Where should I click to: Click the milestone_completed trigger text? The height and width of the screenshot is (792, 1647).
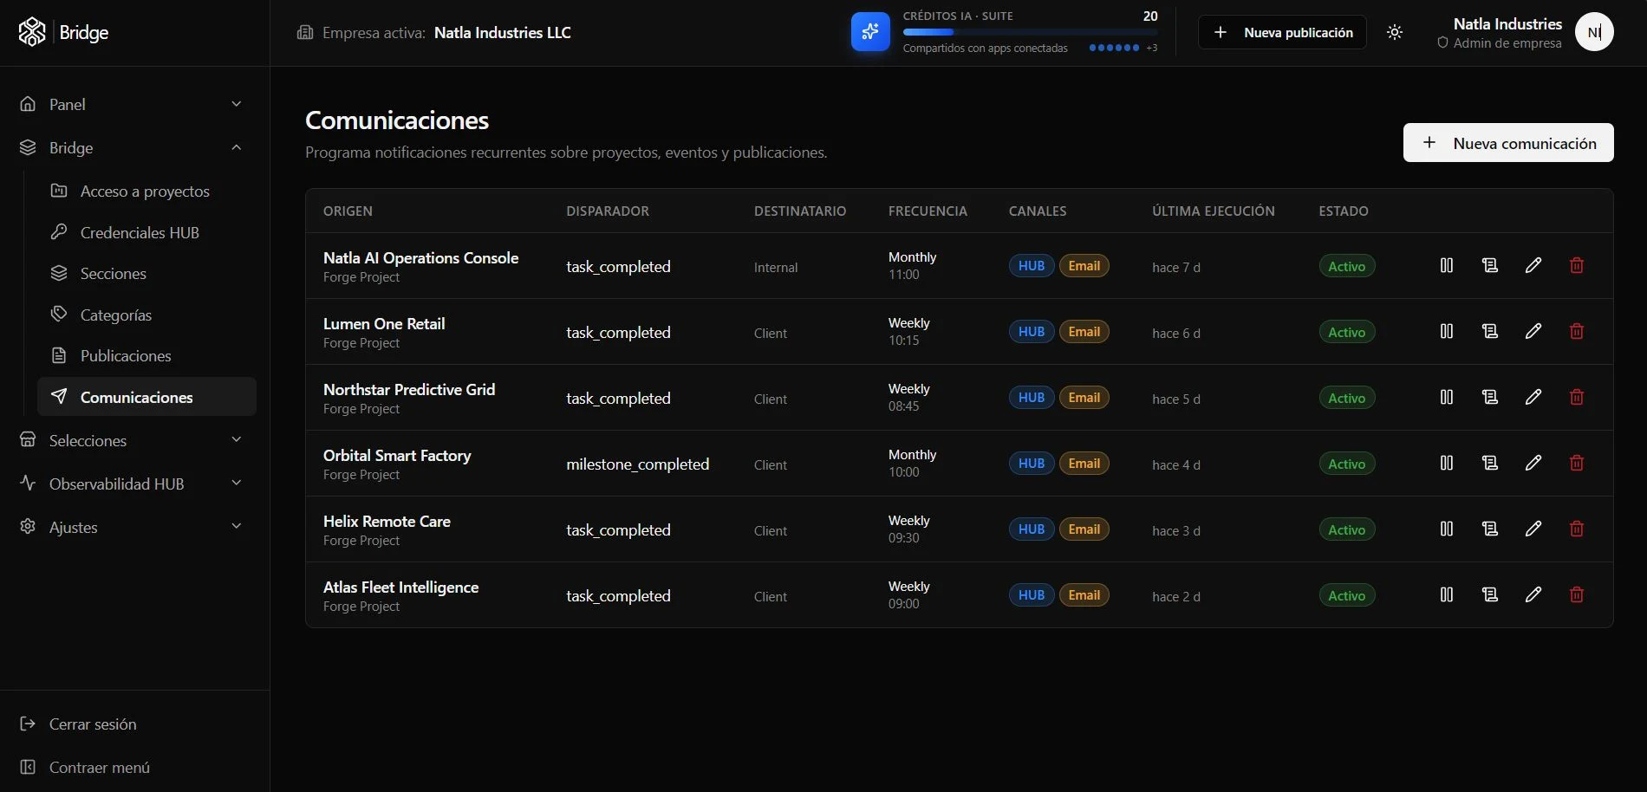tap(638, 464)
